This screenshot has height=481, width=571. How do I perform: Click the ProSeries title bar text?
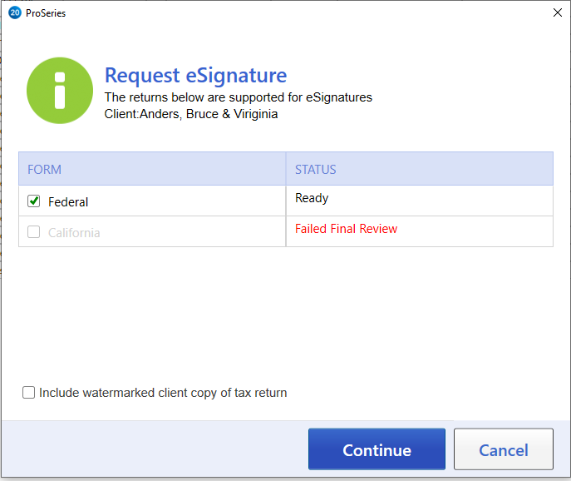(x=46, y=12)
